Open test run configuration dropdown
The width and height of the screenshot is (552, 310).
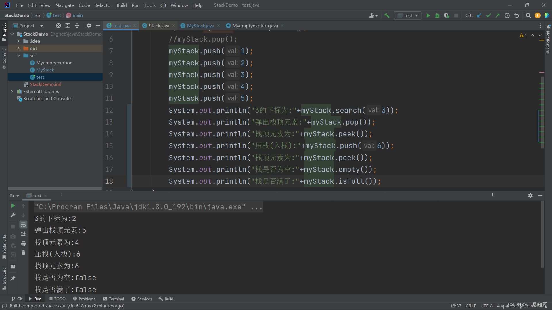(408, 15)
